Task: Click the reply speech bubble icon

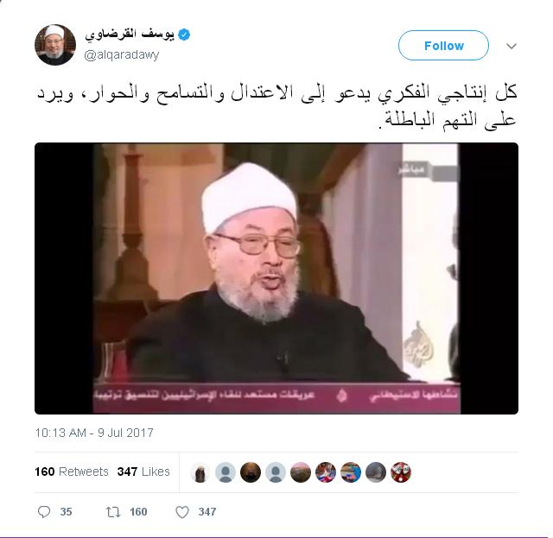Action: [x=44, y=511]
